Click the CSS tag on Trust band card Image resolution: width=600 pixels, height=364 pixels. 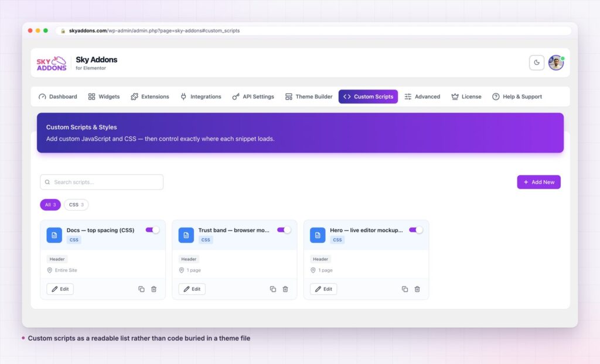[x=206, y=240]
